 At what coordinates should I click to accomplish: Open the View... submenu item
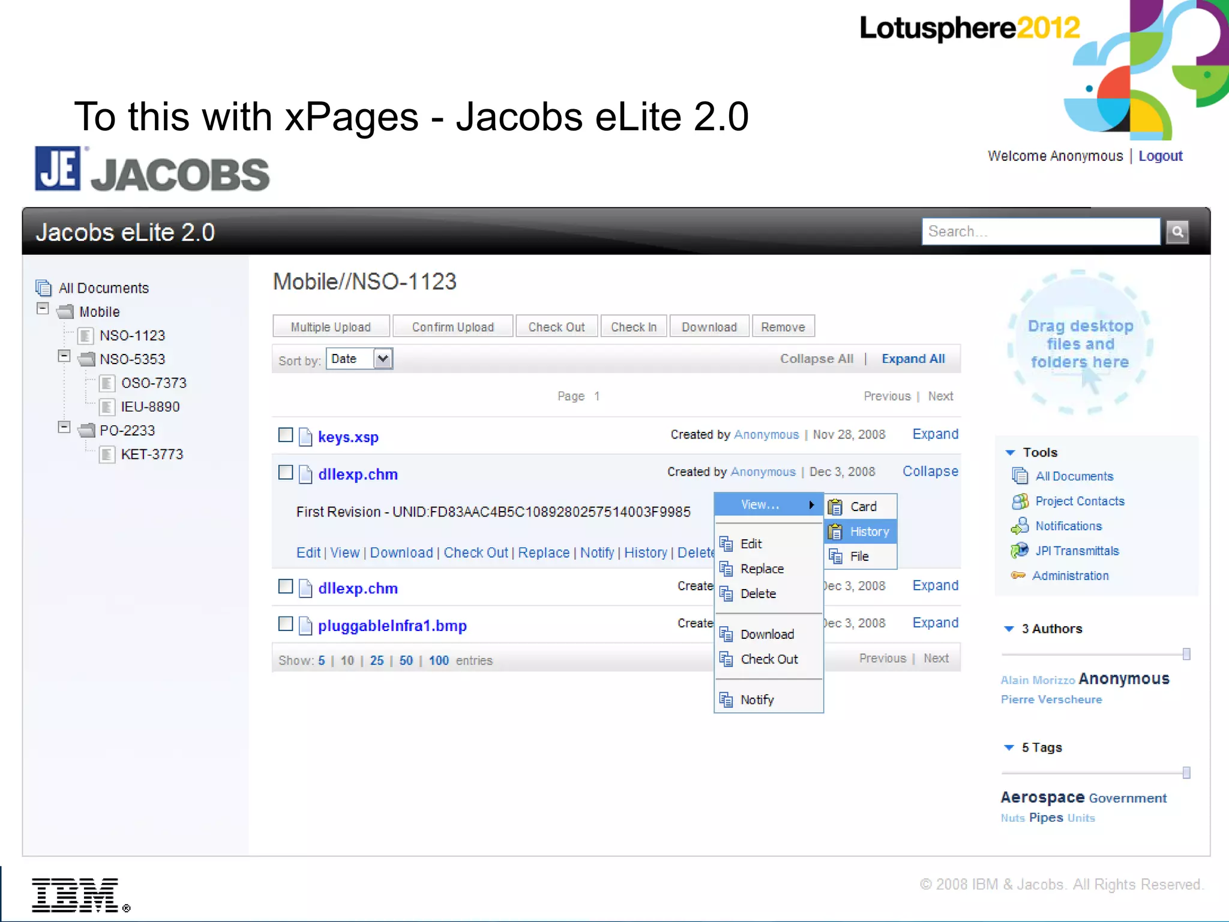[768, 505]
